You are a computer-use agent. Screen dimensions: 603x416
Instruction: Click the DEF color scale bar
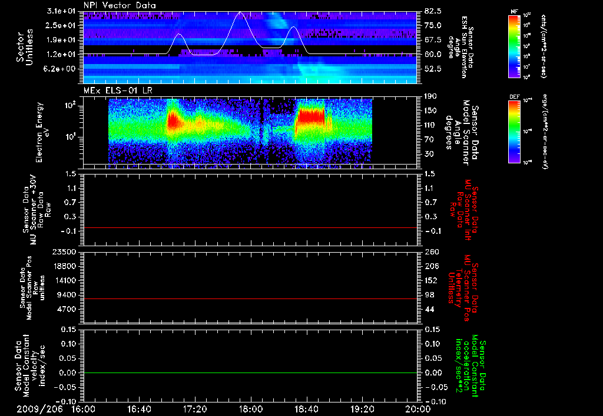(515, 132)
